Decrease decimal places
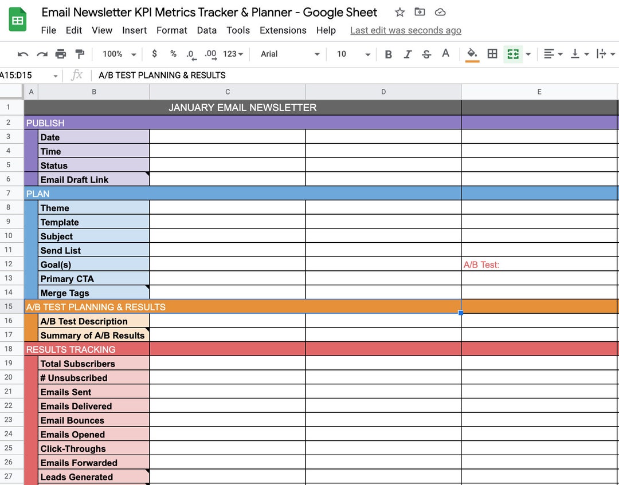Viewport: 619px width, 485px height. point(191,54)
